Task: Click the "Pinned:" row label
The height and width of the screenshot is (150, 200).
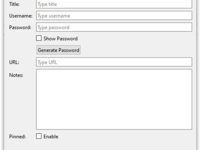Action: (x=17, y=136)
